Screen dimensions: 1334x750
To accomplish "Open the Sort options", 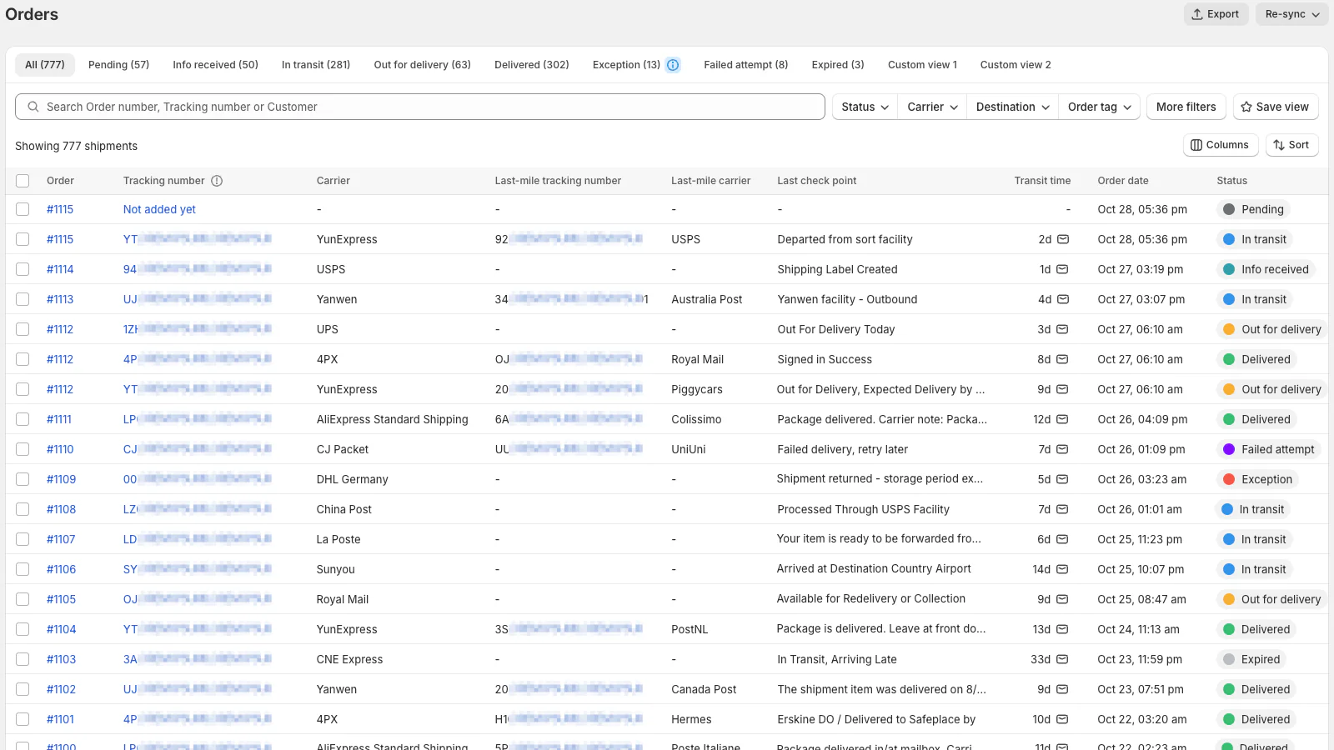I will pyautogui.click(x=1291, y=145).
